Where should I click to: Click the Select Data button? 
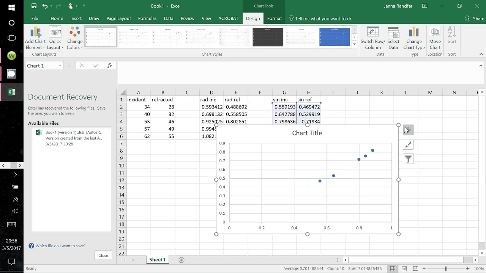[393, 38]
